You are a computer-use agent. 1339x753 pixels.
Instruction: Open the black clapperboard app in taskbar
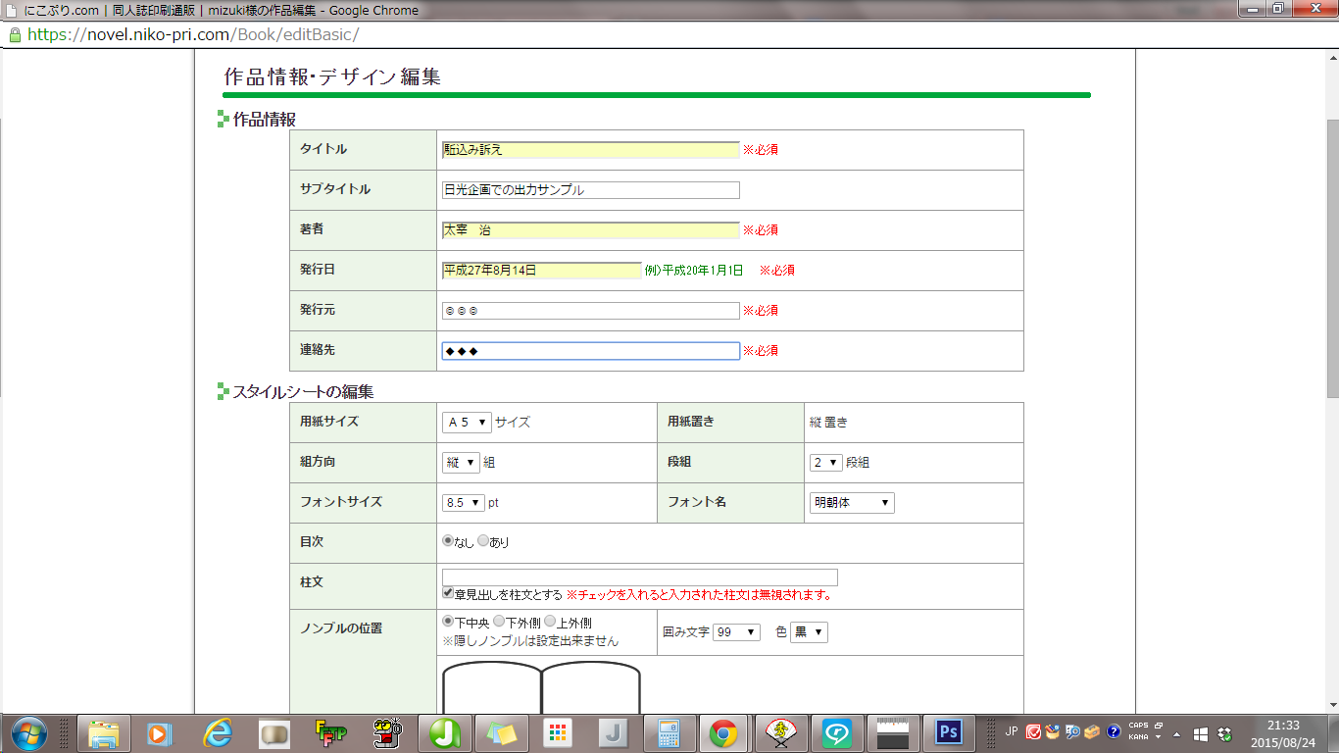(895, 732)
